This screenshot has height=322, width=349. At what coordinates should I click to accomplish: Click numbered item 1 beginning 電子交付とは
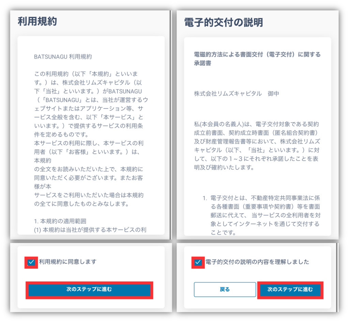point(261,215)
